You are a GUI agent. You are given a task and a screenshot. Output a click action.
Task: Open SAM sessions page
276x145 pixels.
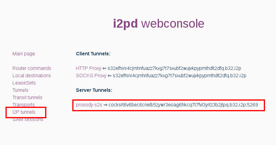pyautogui.click(x=28, y=119)
